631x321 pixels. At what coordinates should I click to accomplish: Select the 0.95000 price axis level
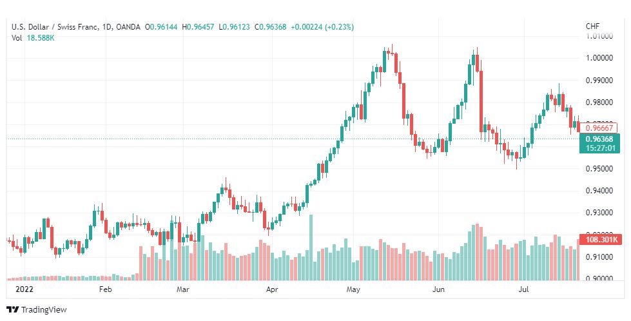point(599,168)
